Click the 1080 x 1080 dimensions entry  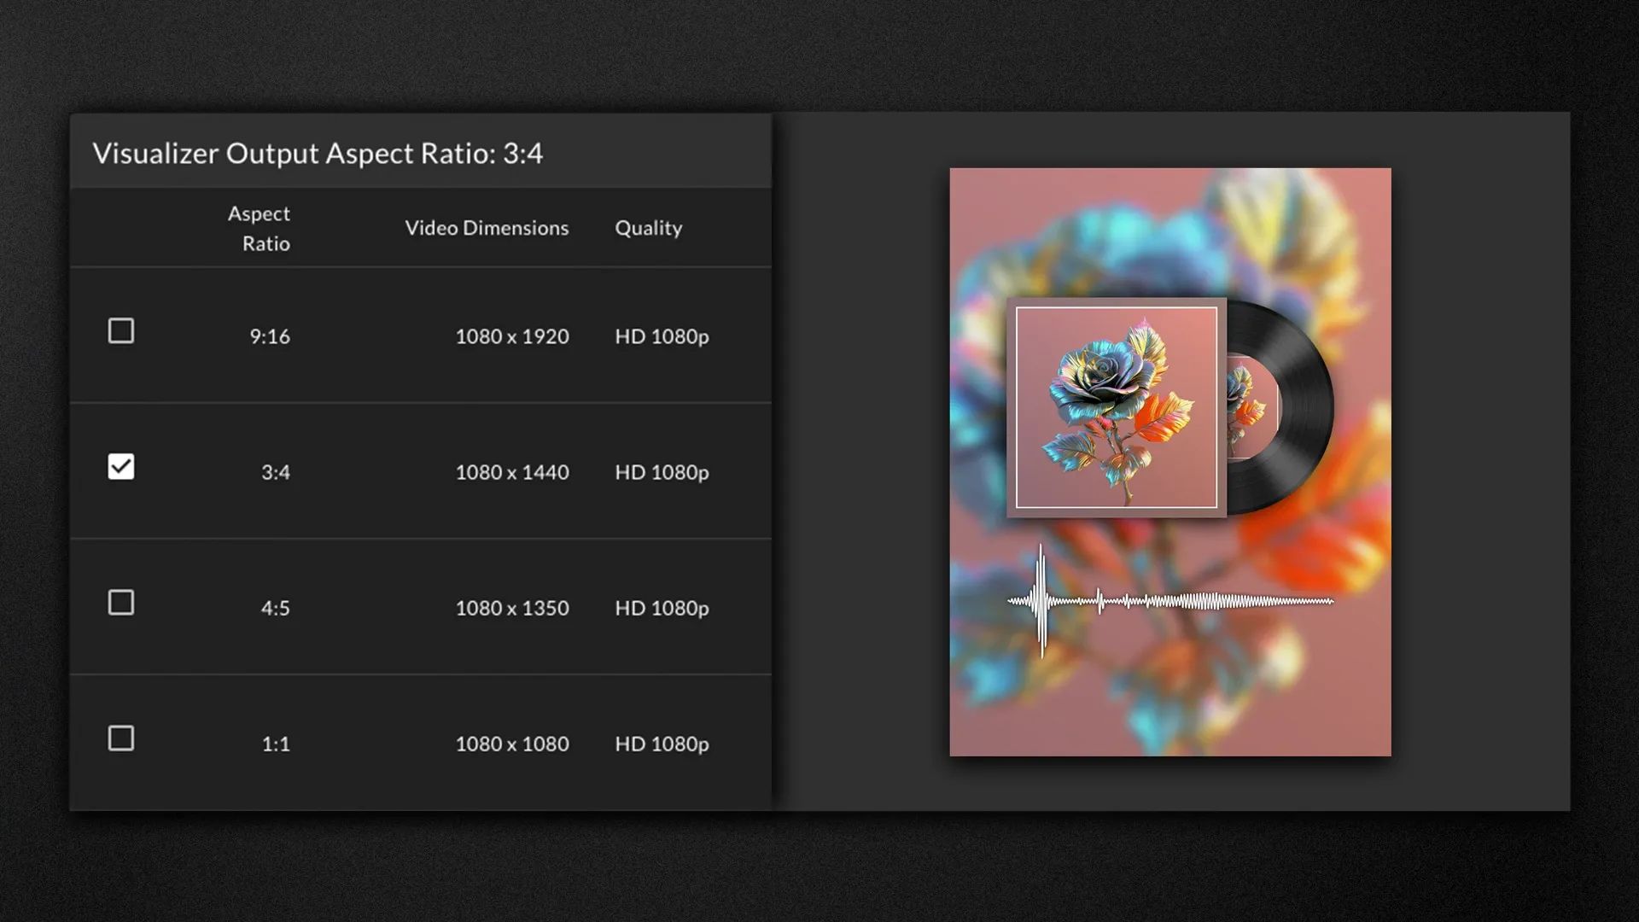coord(514,744)
